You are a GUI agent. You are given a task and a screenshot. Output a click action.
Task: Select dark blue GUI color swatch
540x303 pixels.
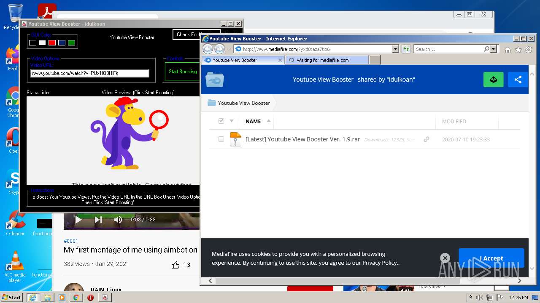point(62,43)
